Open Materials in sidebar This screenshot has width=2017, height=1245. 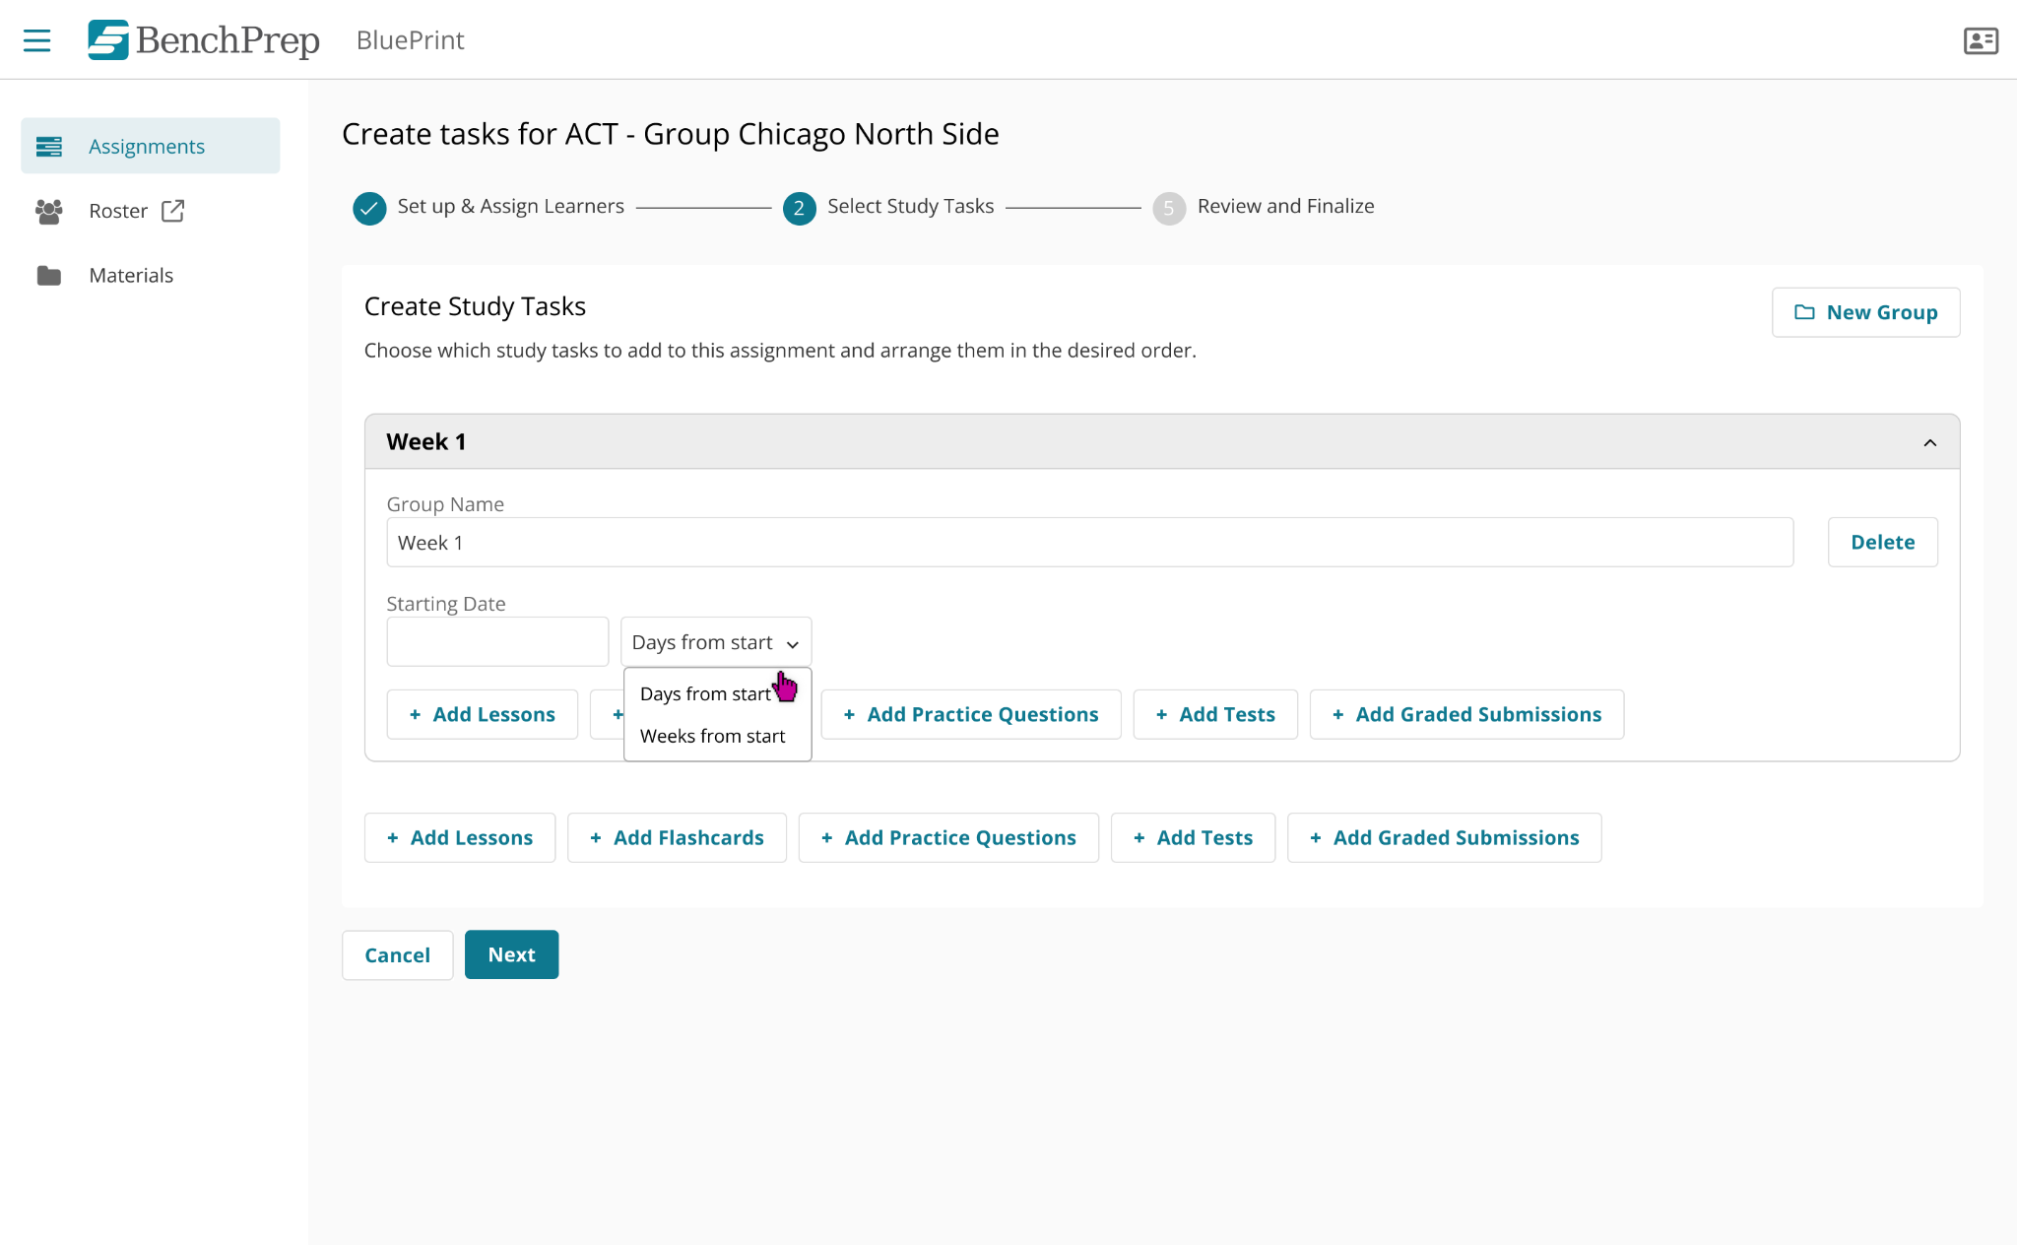(131, 276)
